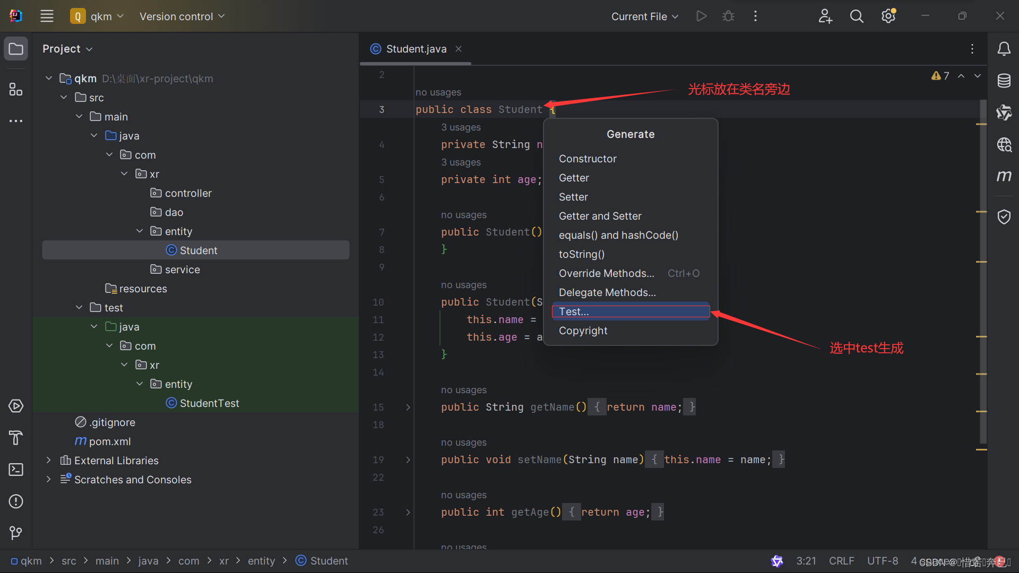The width and height of the screenshot is (1019, 573).
Task: Open the security shield tool window
Action: click(1004, 216)
